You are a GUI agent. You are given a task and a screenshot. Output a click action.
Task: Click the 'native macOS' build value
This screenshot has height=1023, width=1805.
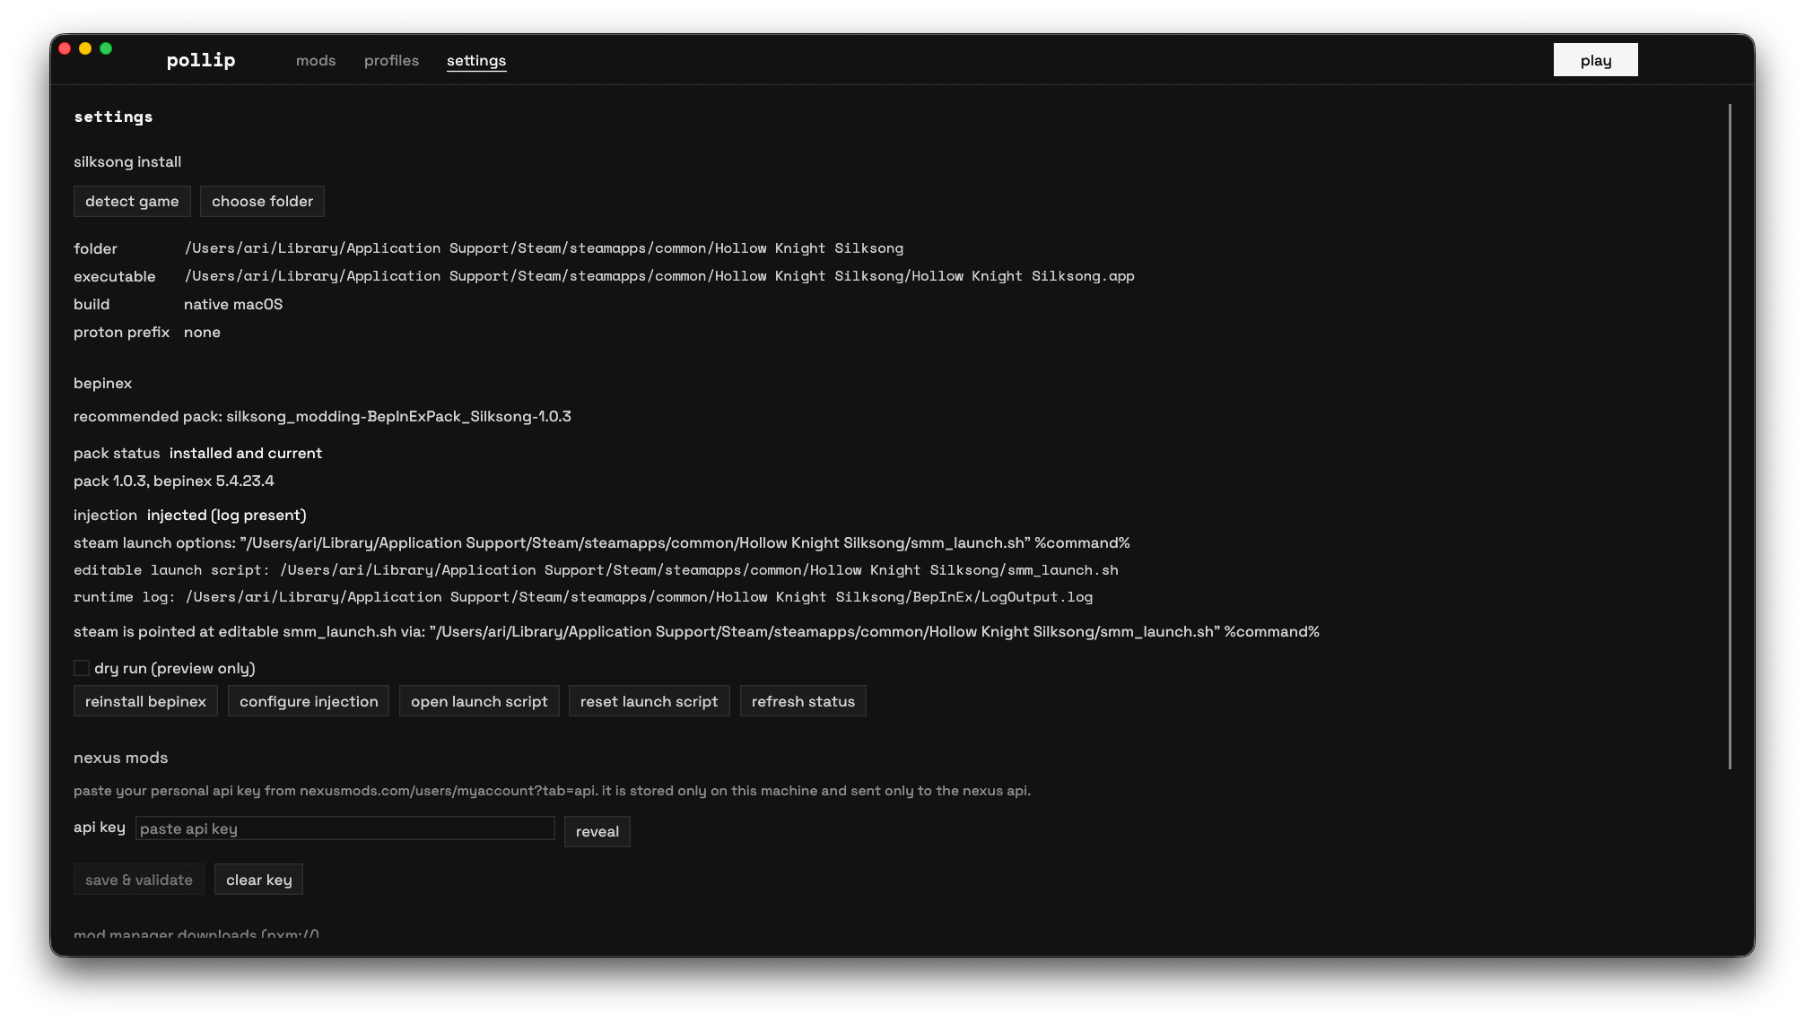233,304
